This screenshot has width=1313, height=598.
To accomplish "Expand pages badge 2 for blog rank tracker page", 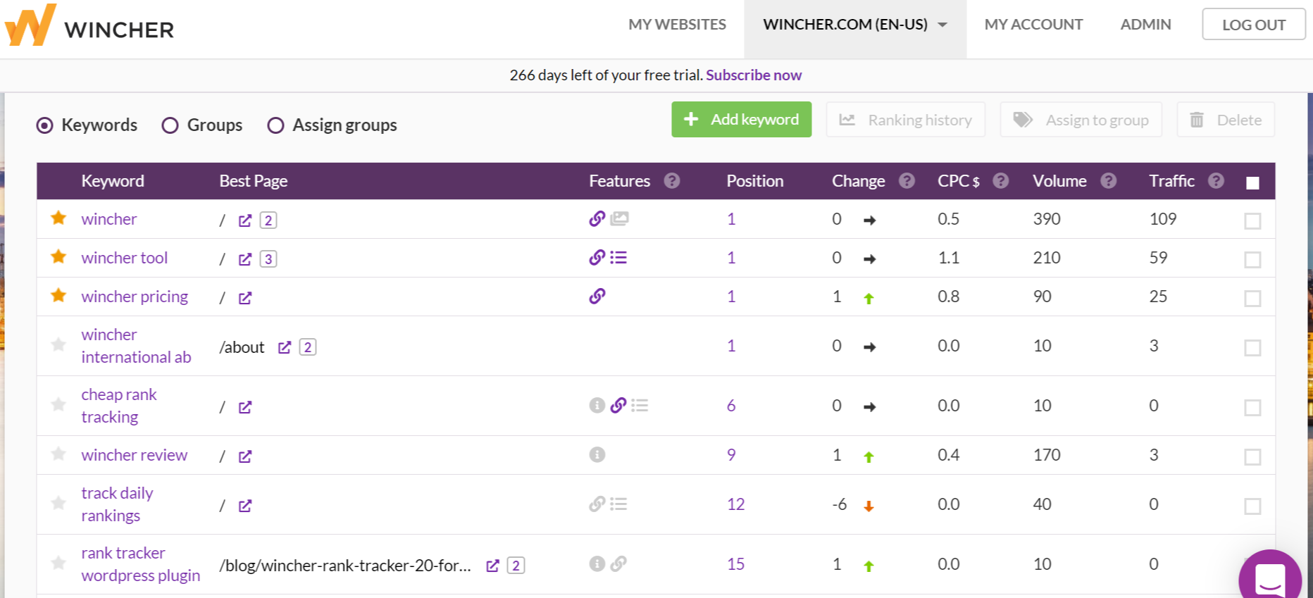I will point(516,566).
